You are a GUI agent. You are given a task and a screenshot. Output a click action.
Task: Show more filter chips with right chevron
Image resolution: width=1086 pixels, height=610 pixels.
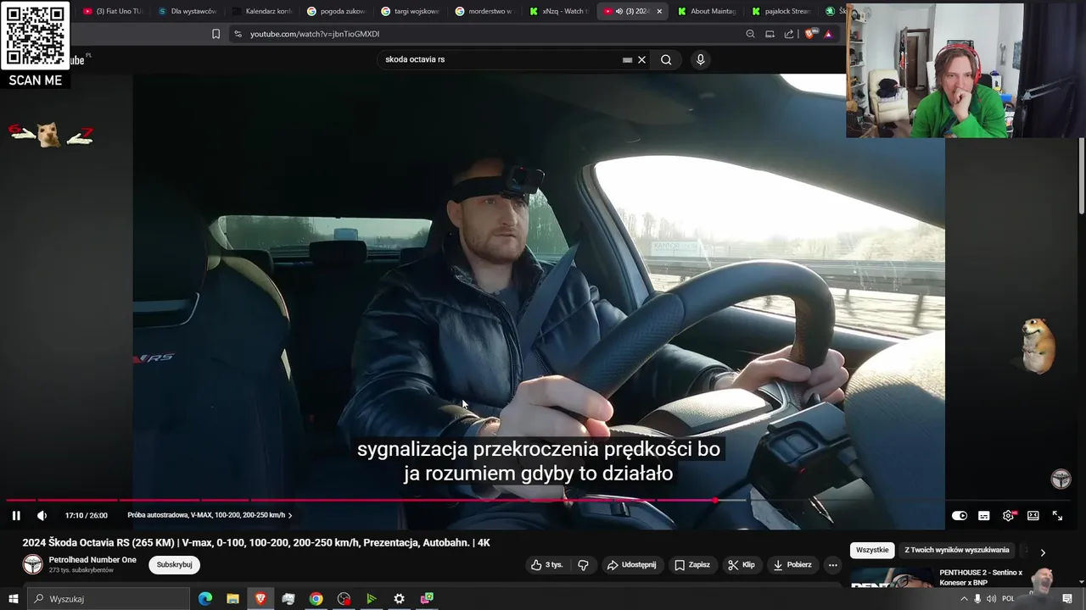point(1043,552)
